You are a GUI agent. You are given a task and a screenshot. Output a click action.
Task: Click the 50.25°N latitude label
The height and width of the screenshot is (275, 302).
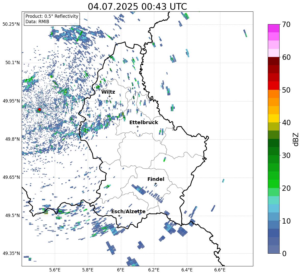[11, 24]
